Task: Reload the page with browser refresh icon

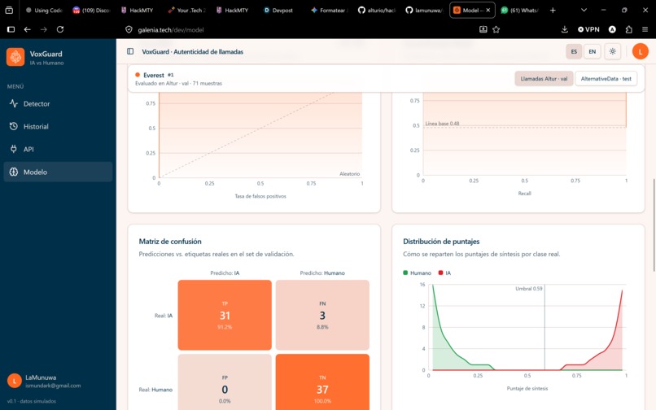Action: coord(60,29)
